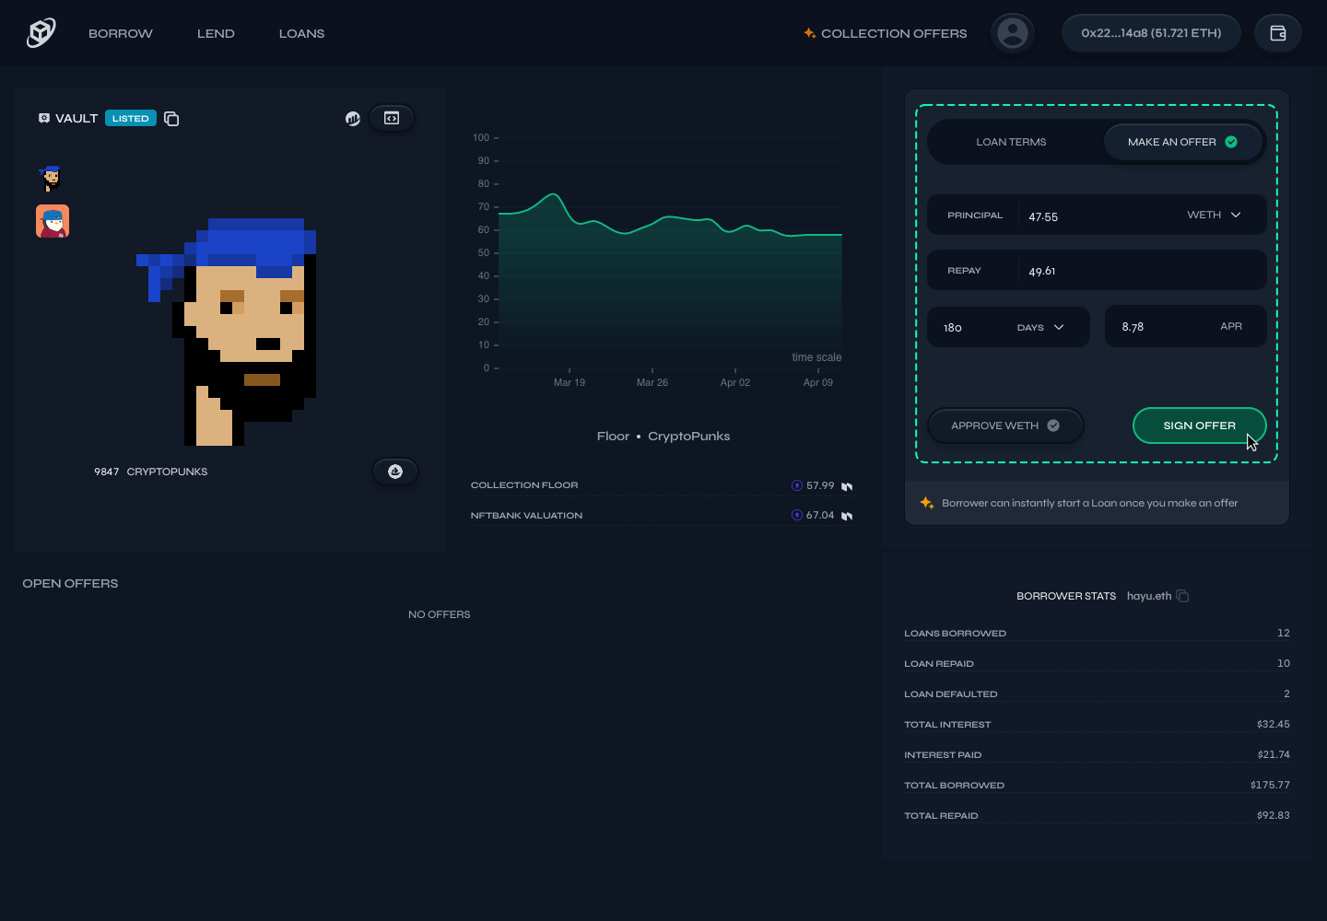Screen dimensions: 1327x921
Task: Open the DAYS duration unit dropdown
Action: point(1040,327)
